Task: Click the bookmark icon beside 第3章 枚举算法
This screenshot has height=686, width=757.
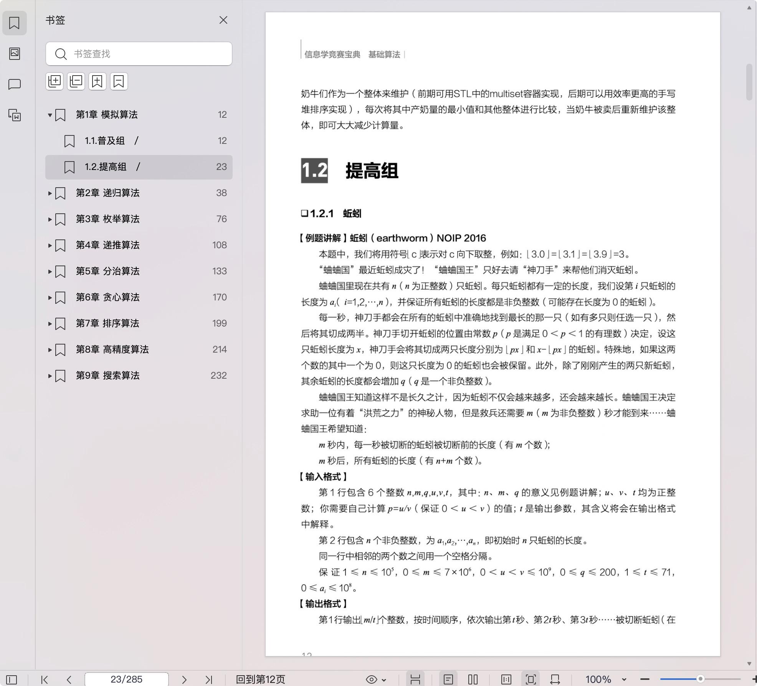Action: (x=60, y=219)
